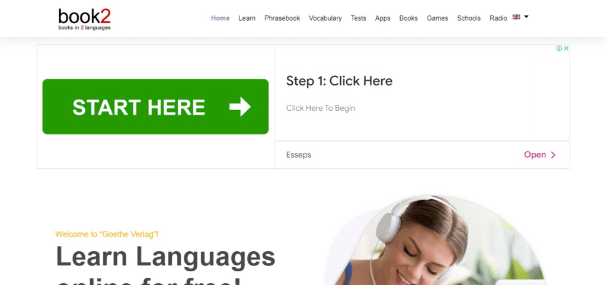Click the pink Open link in ad
607x285 pixels.
pyautogui.click(x=535, y=155)
